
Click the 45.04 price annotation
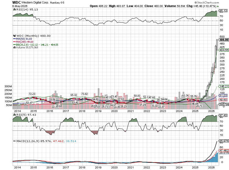tap(195, 104)
